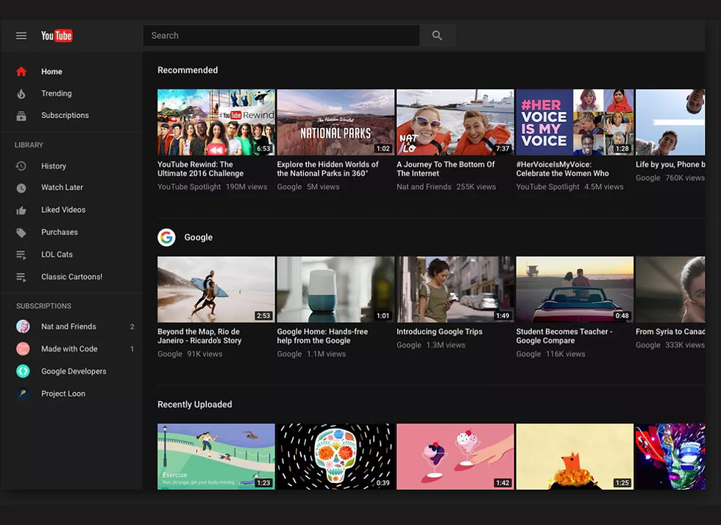
Task: Open the title "A Journey To The Bottom Of The Internet"
Action: tap(446, 169)
